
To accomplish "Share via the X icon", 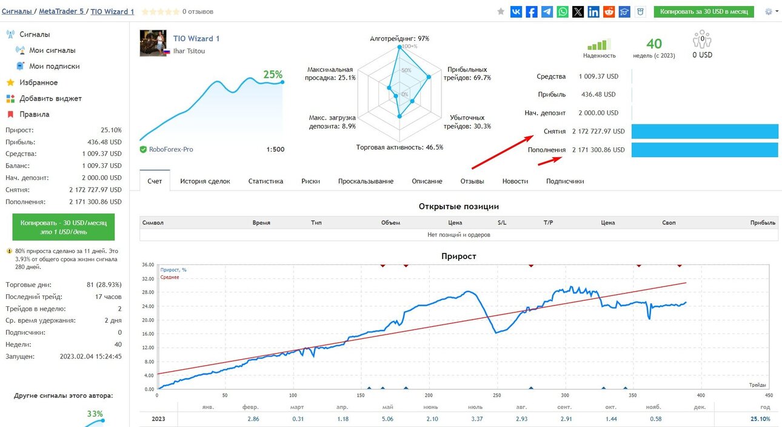I will [x=578, y=12].
